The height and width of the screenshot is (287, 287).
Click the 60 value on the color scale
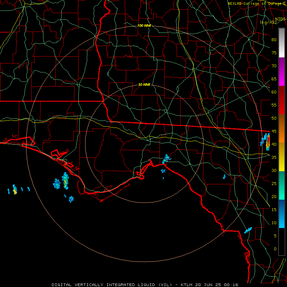coord(274,92)
